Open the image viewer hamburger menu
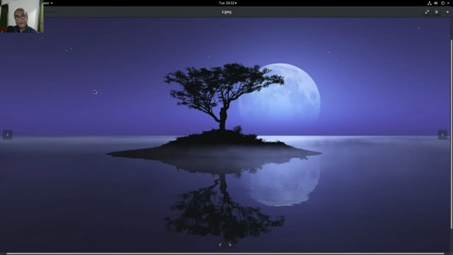Screen dimensions: 453x255 coord(437,12)
